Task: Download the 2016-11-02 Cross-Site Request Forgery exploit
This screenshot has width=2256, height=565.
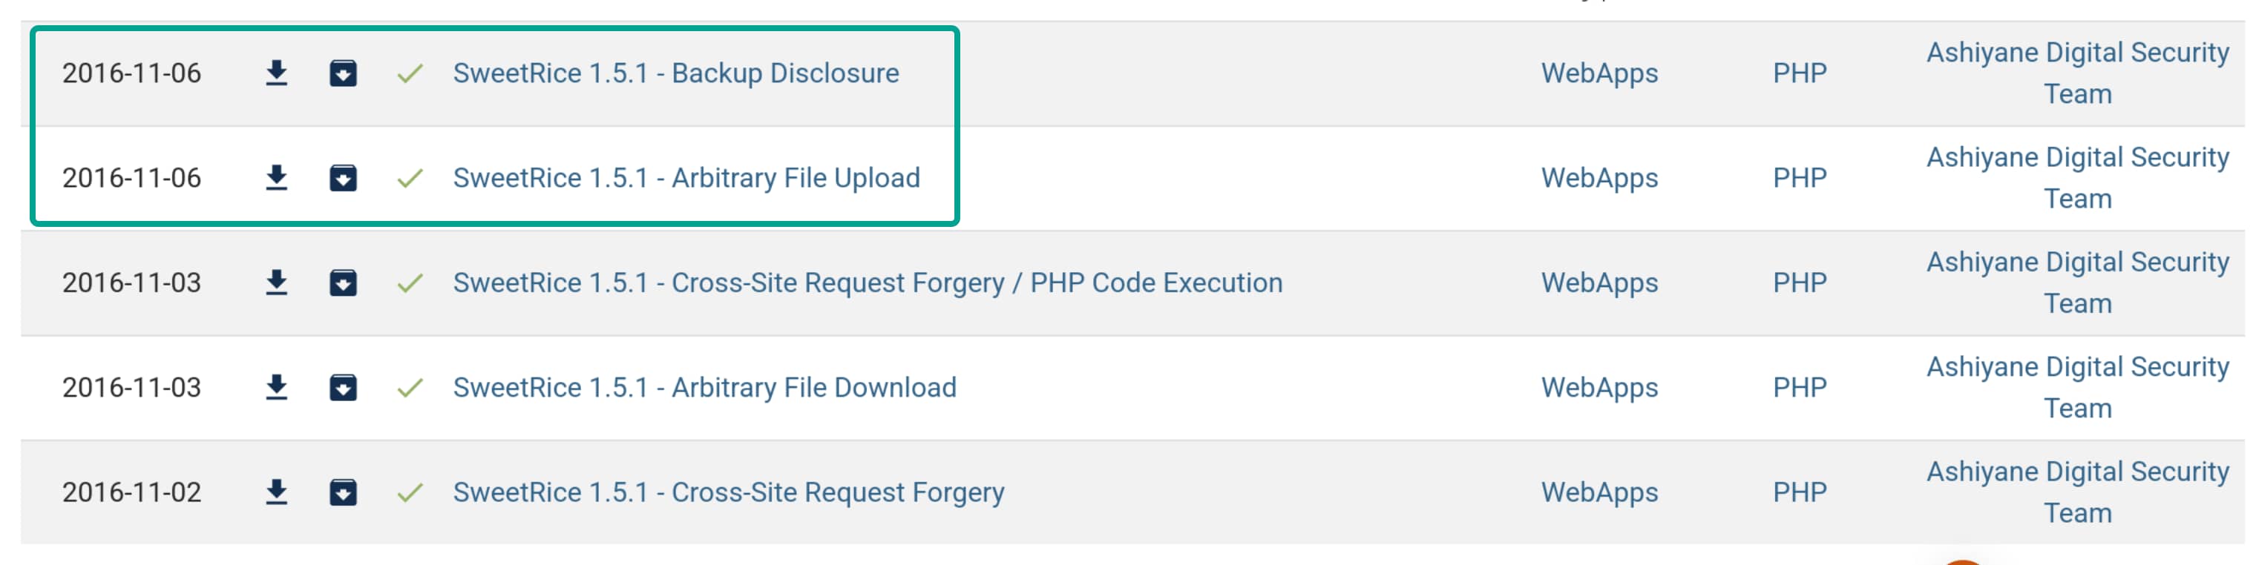Action: 277,492
